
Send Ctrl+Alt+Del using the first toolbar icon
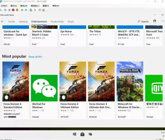pos(1,10)
